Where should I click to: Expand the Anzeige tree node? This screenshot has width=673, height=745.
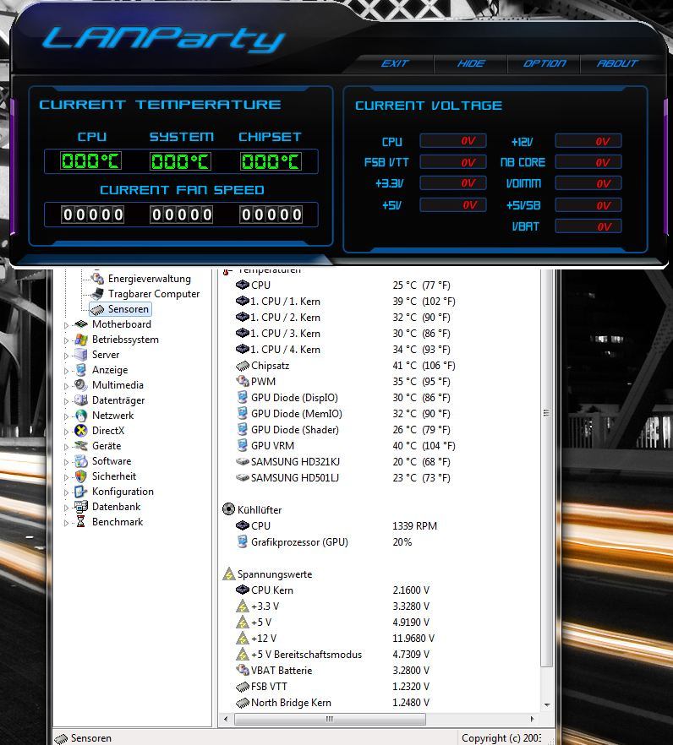[66, 371]
